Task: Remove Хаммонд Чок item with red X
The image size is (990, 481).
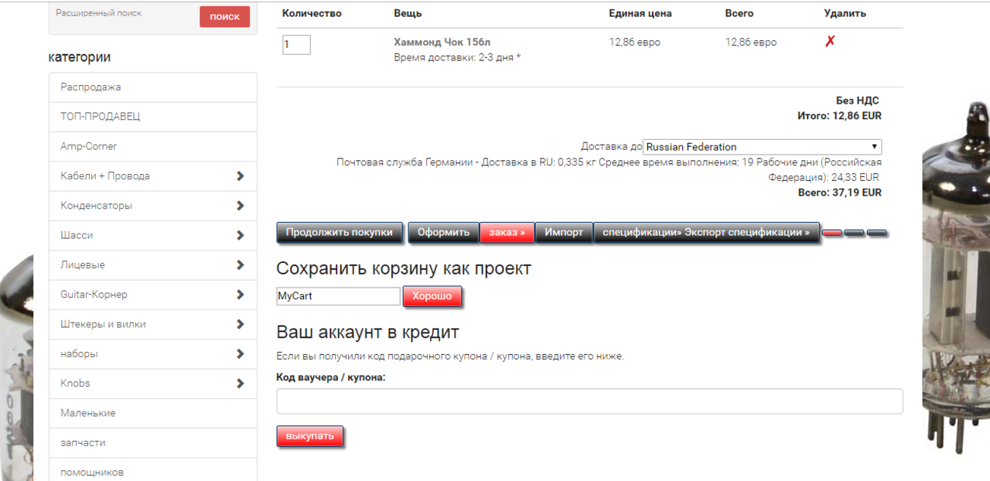Action: pyautogui.click(x=830, y=42)
